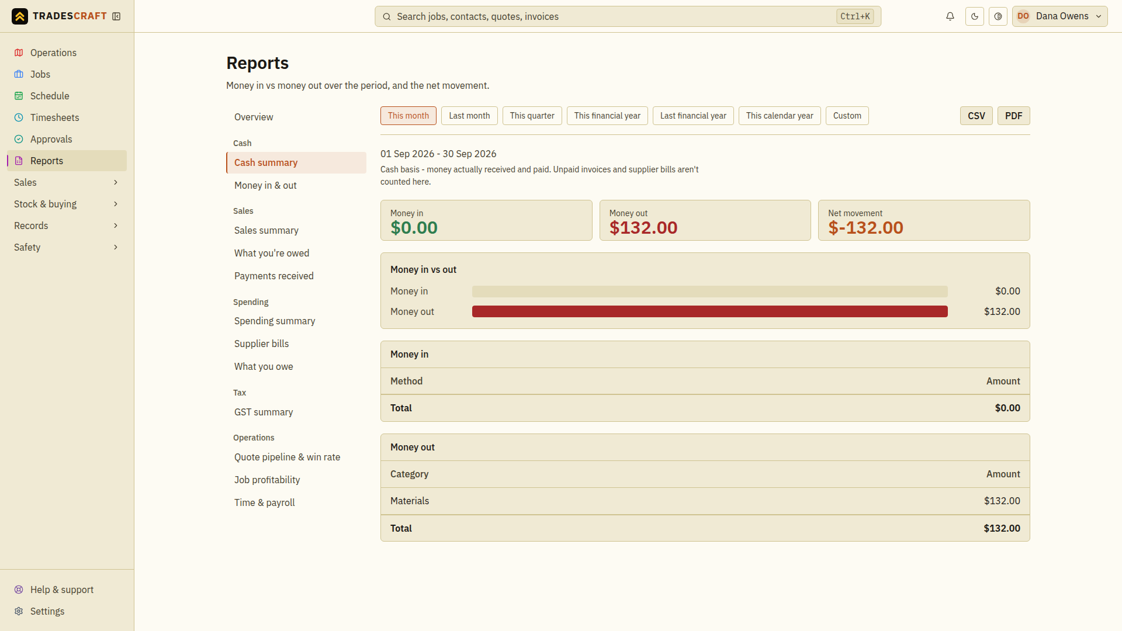Open Schedule from sidebar
This screenshot has width=1122, height=631.
click(67, 96)
